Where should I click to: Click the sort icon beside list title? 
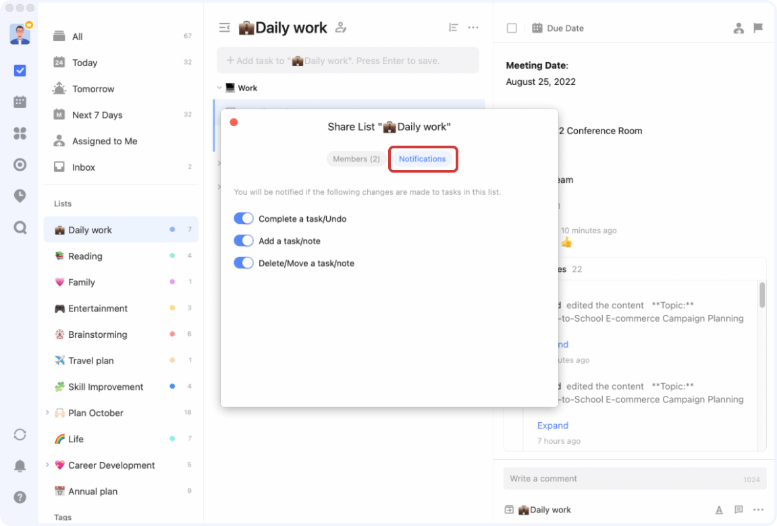tap(454, 28)
